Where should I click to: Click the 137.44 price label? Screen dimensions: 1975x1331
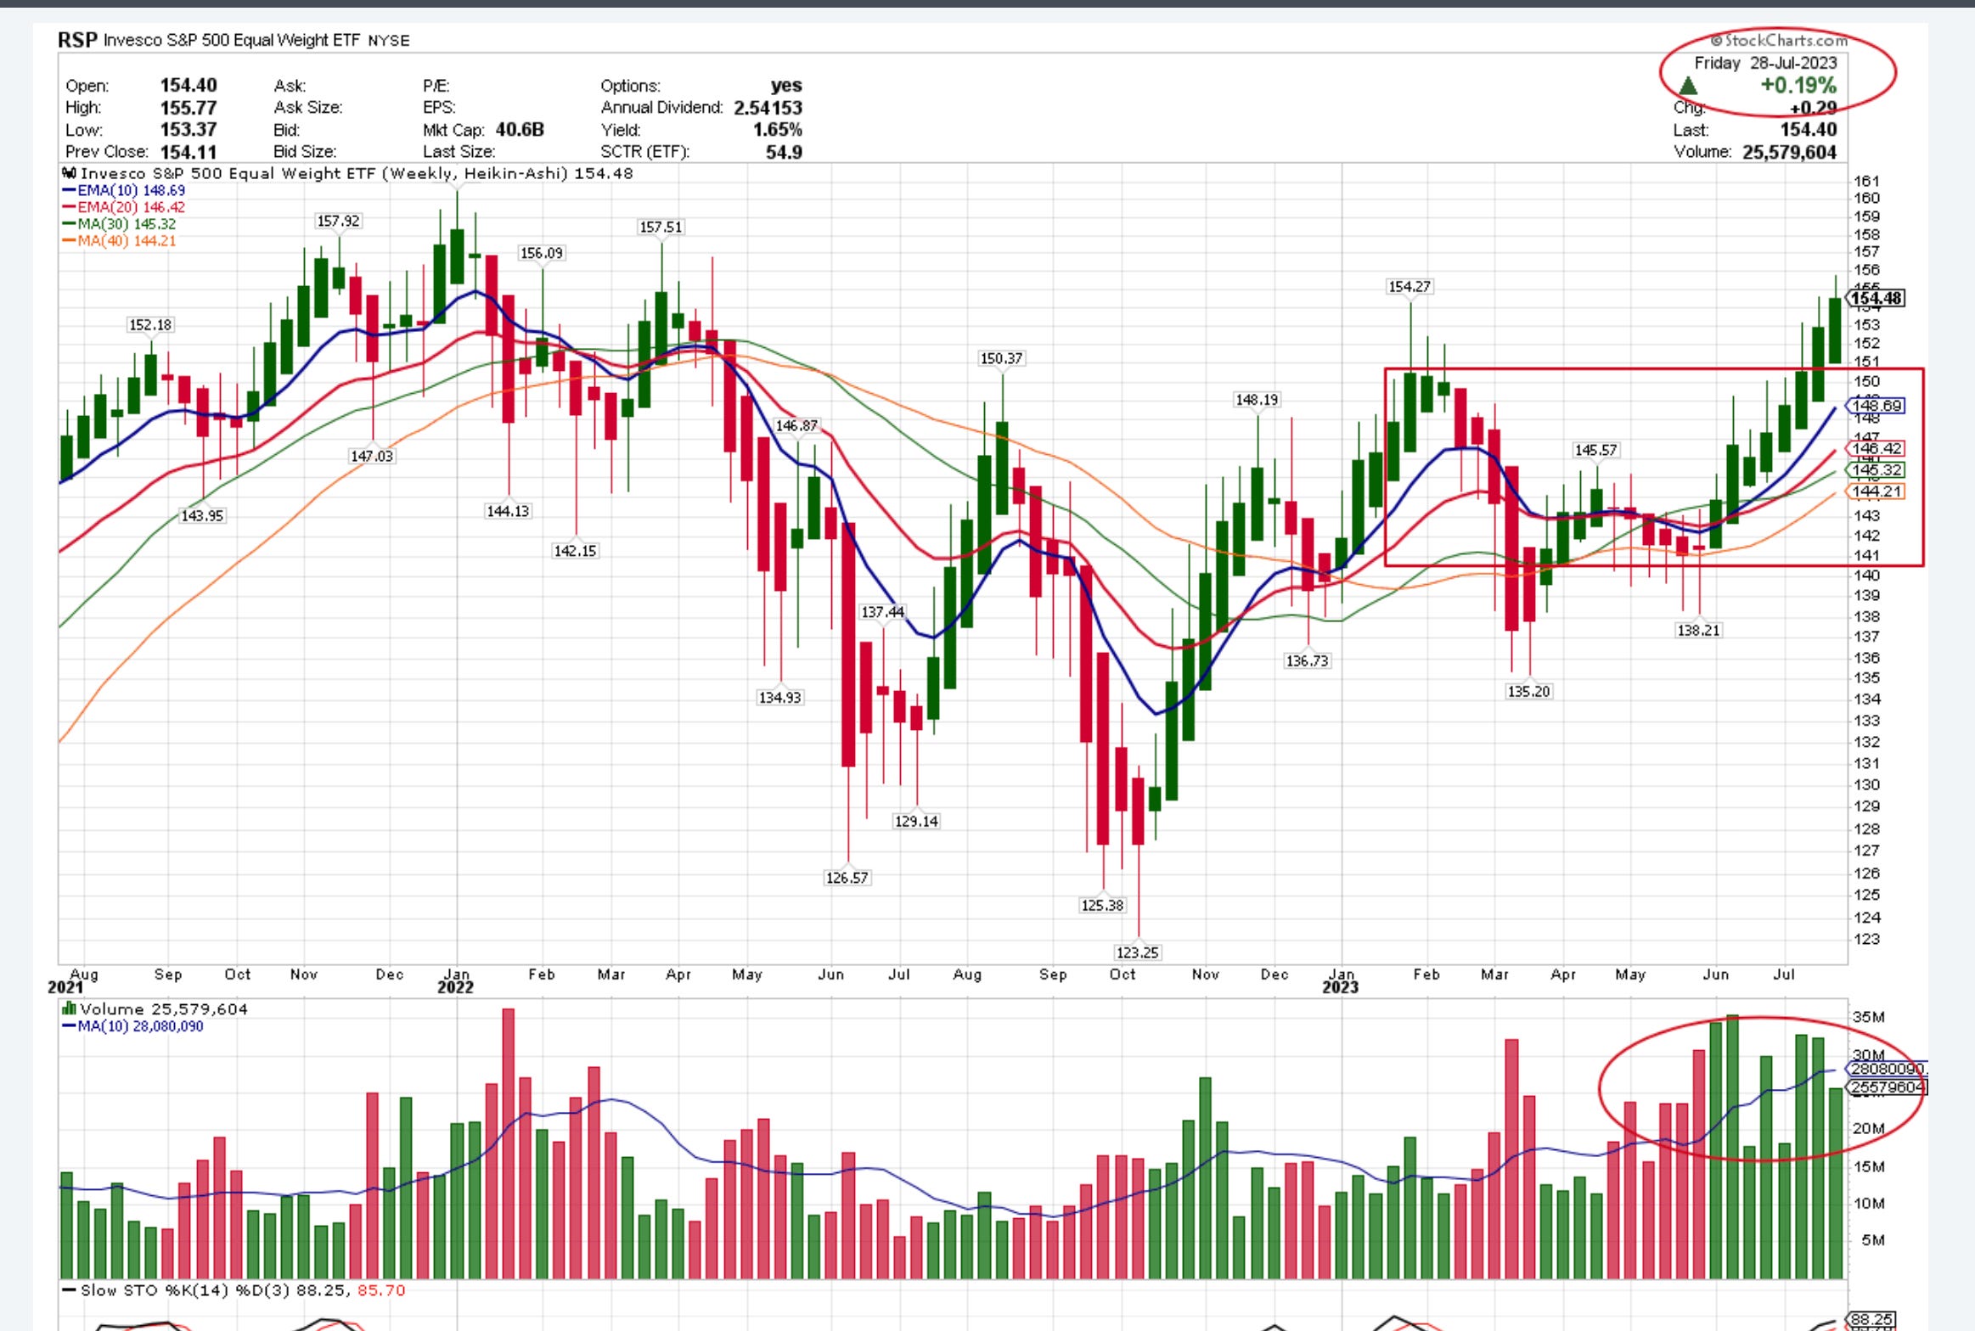click(882, 612)
